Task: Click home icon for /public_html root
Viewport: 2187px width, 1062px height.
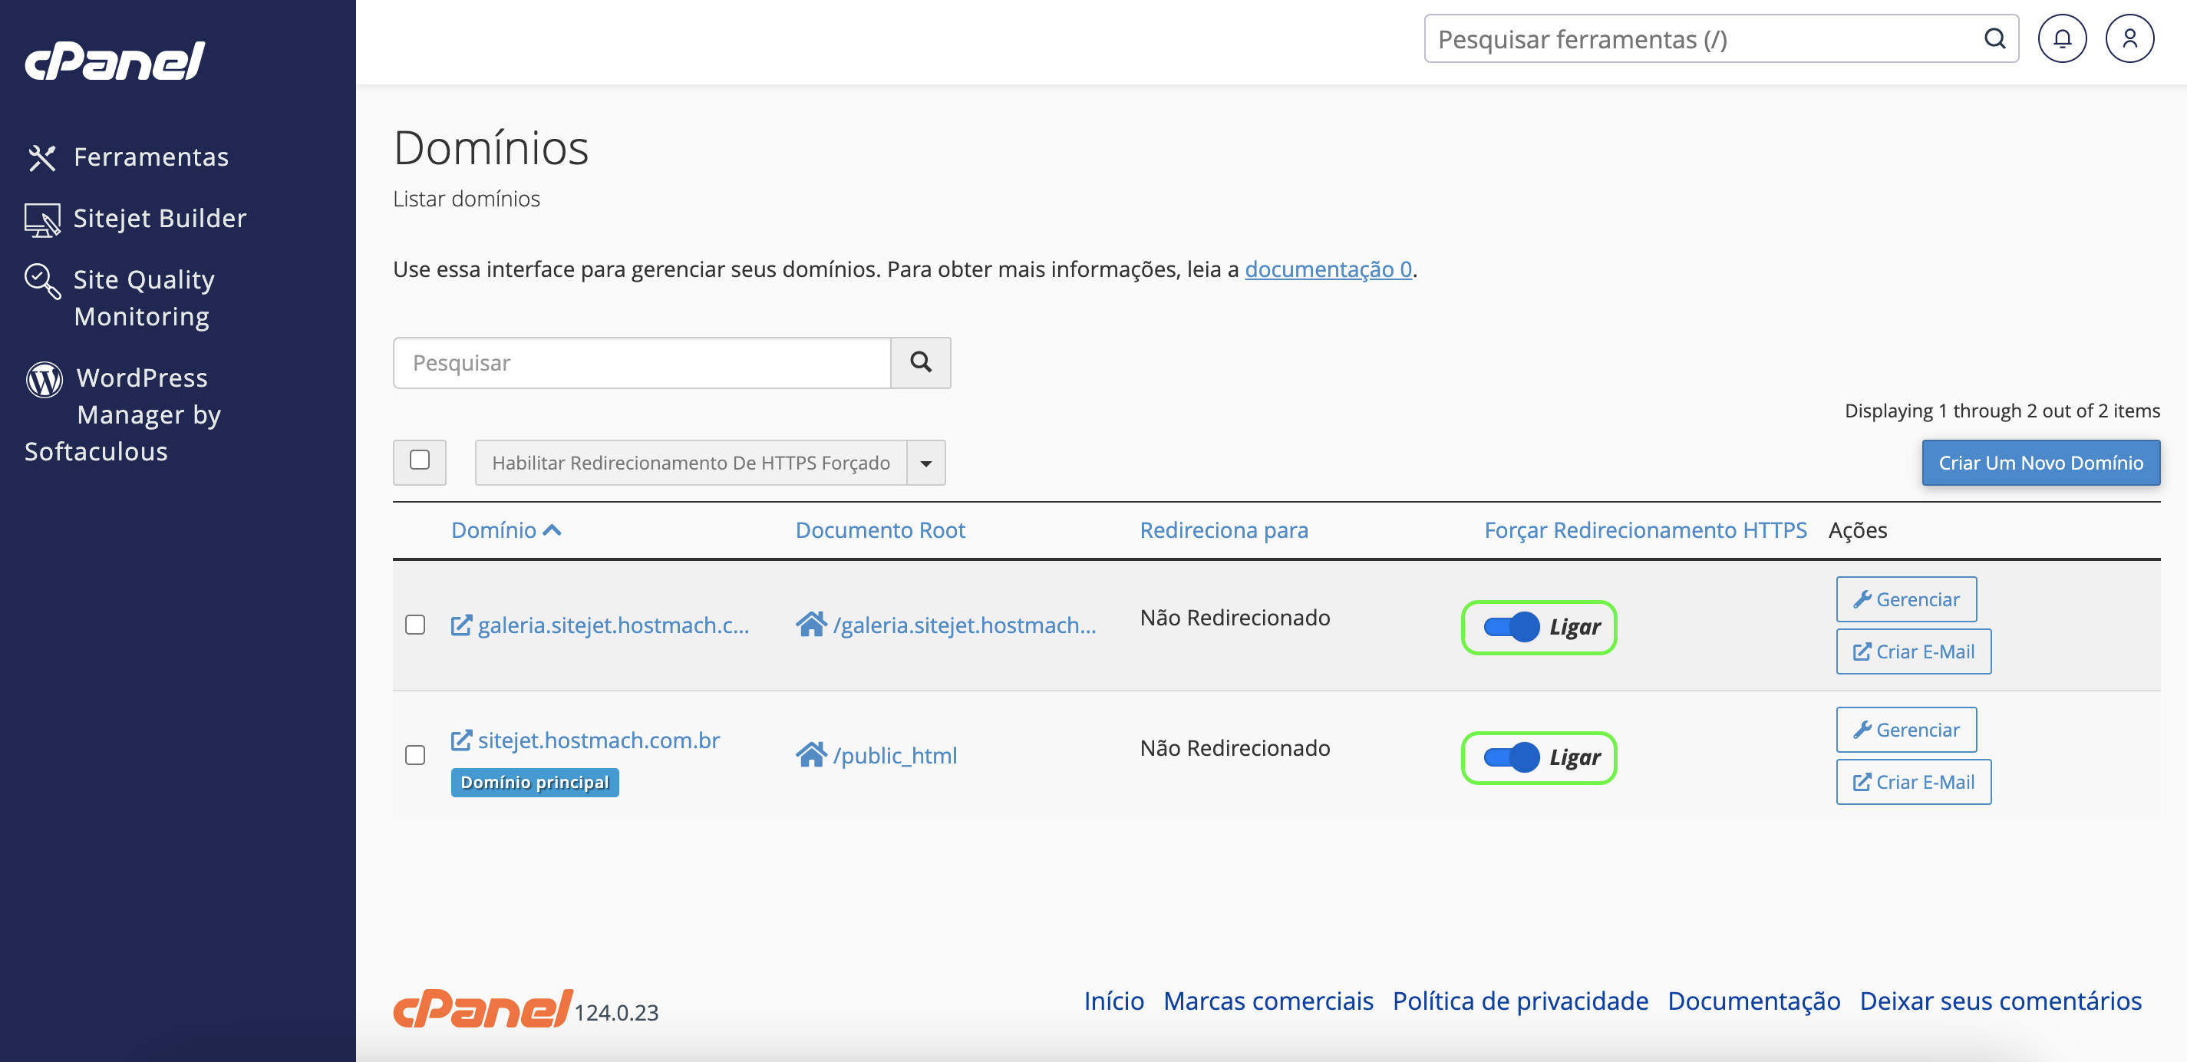Action: point(811,755)
